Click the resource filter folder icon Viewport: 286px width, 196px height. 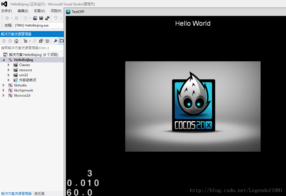click(16, 70)
